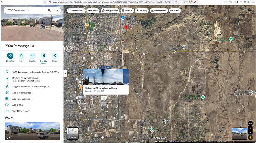The width and height of the screenshot is (256, 143).
Task: Zoom out with the minus button
Action: [x=250, y=133]
